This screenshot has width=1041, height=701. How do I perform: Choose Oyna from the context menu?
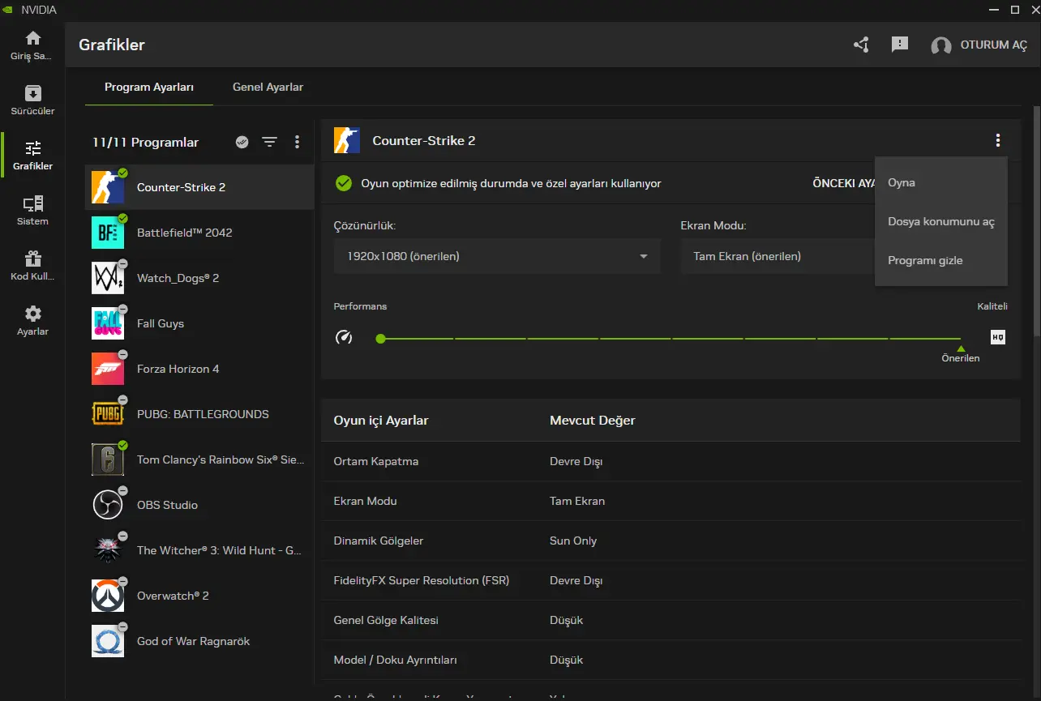click(x=941, y=182)
